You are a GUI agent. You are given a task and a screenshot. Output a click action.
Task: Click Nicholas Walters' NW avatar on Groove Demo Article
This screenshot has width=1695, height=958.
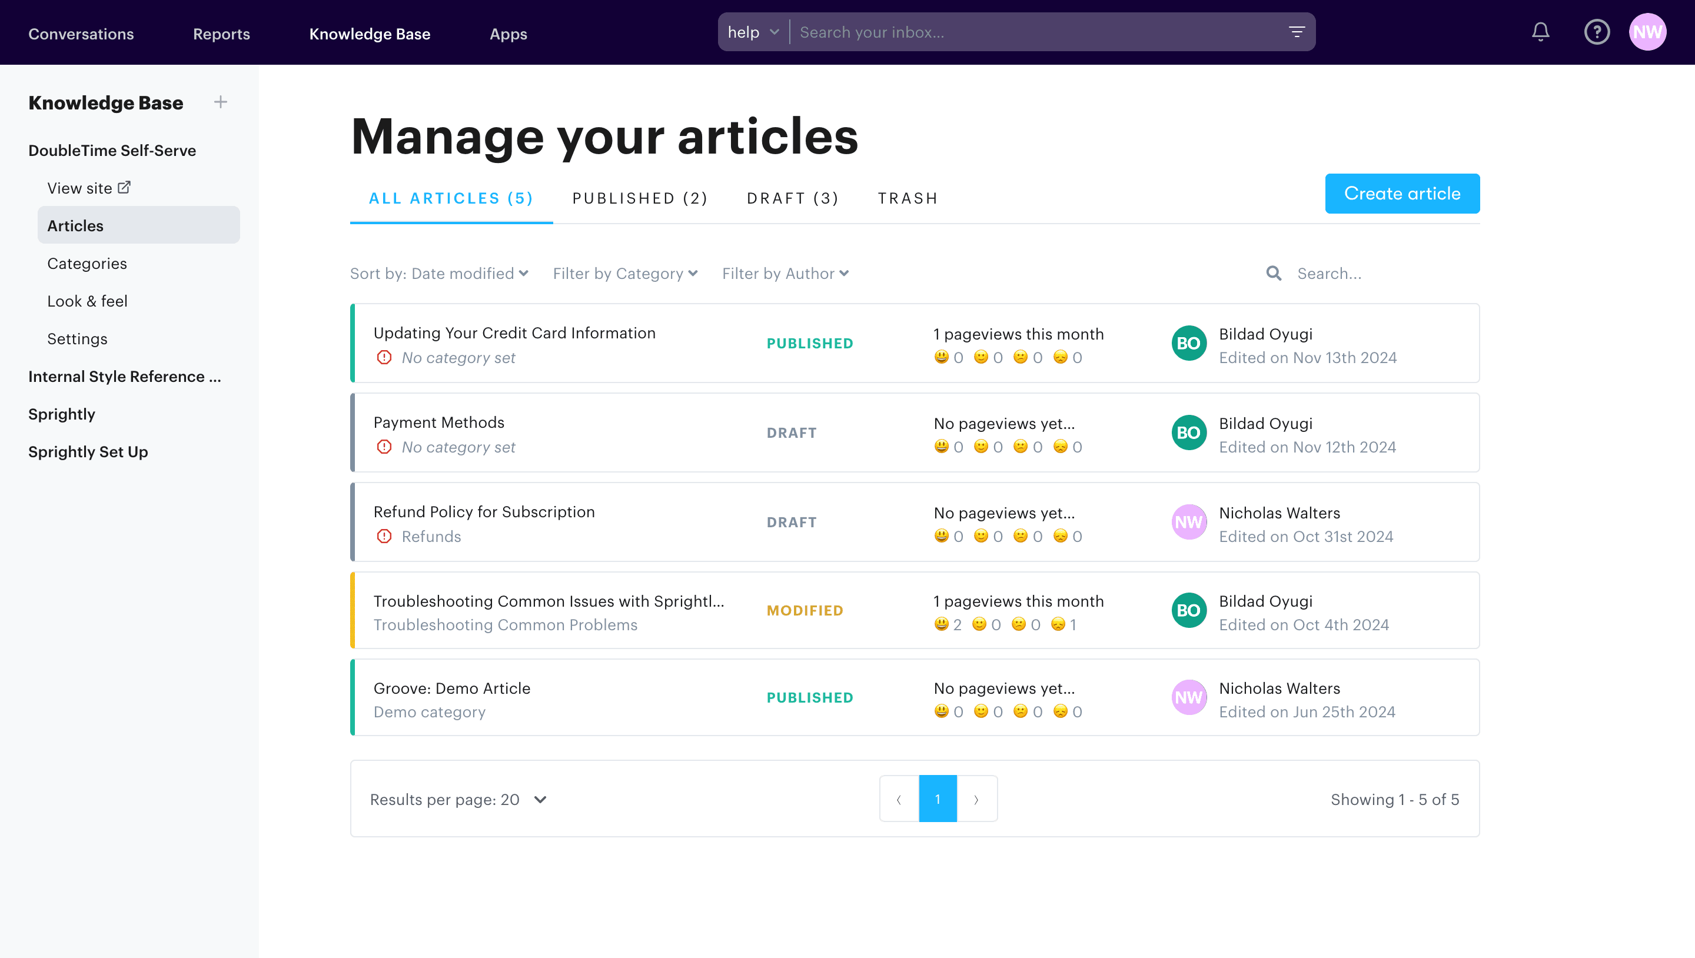pyautogui.click(x=1188, y=697)
